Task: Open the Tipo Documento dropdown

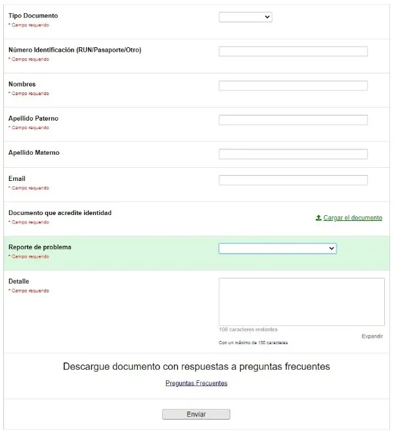Action: 245,17
